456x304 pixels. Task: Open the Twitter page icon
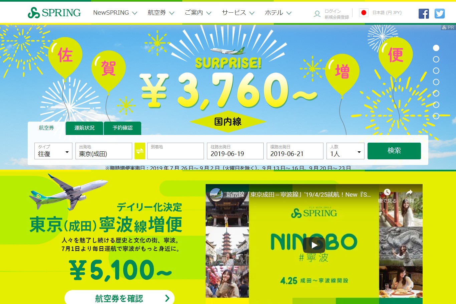point(440,14)
